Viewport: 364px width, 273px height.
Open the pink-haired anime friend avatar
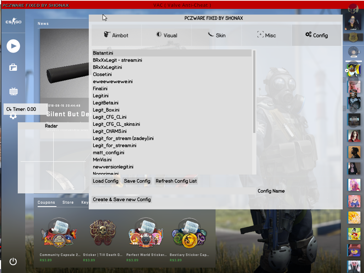tap(354, 185)
